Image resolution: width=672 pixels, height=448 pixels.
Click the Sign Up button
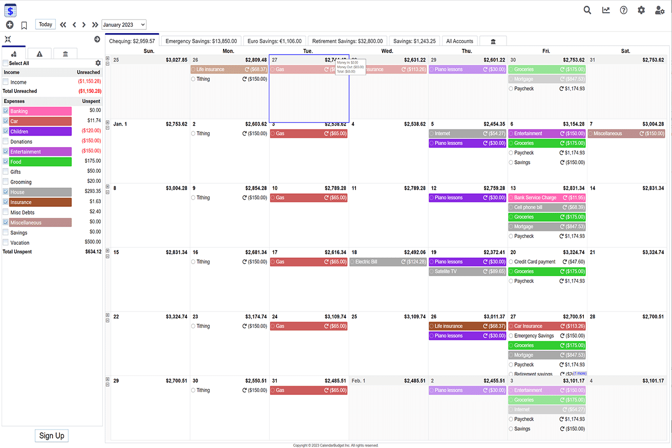pos(51,435)
